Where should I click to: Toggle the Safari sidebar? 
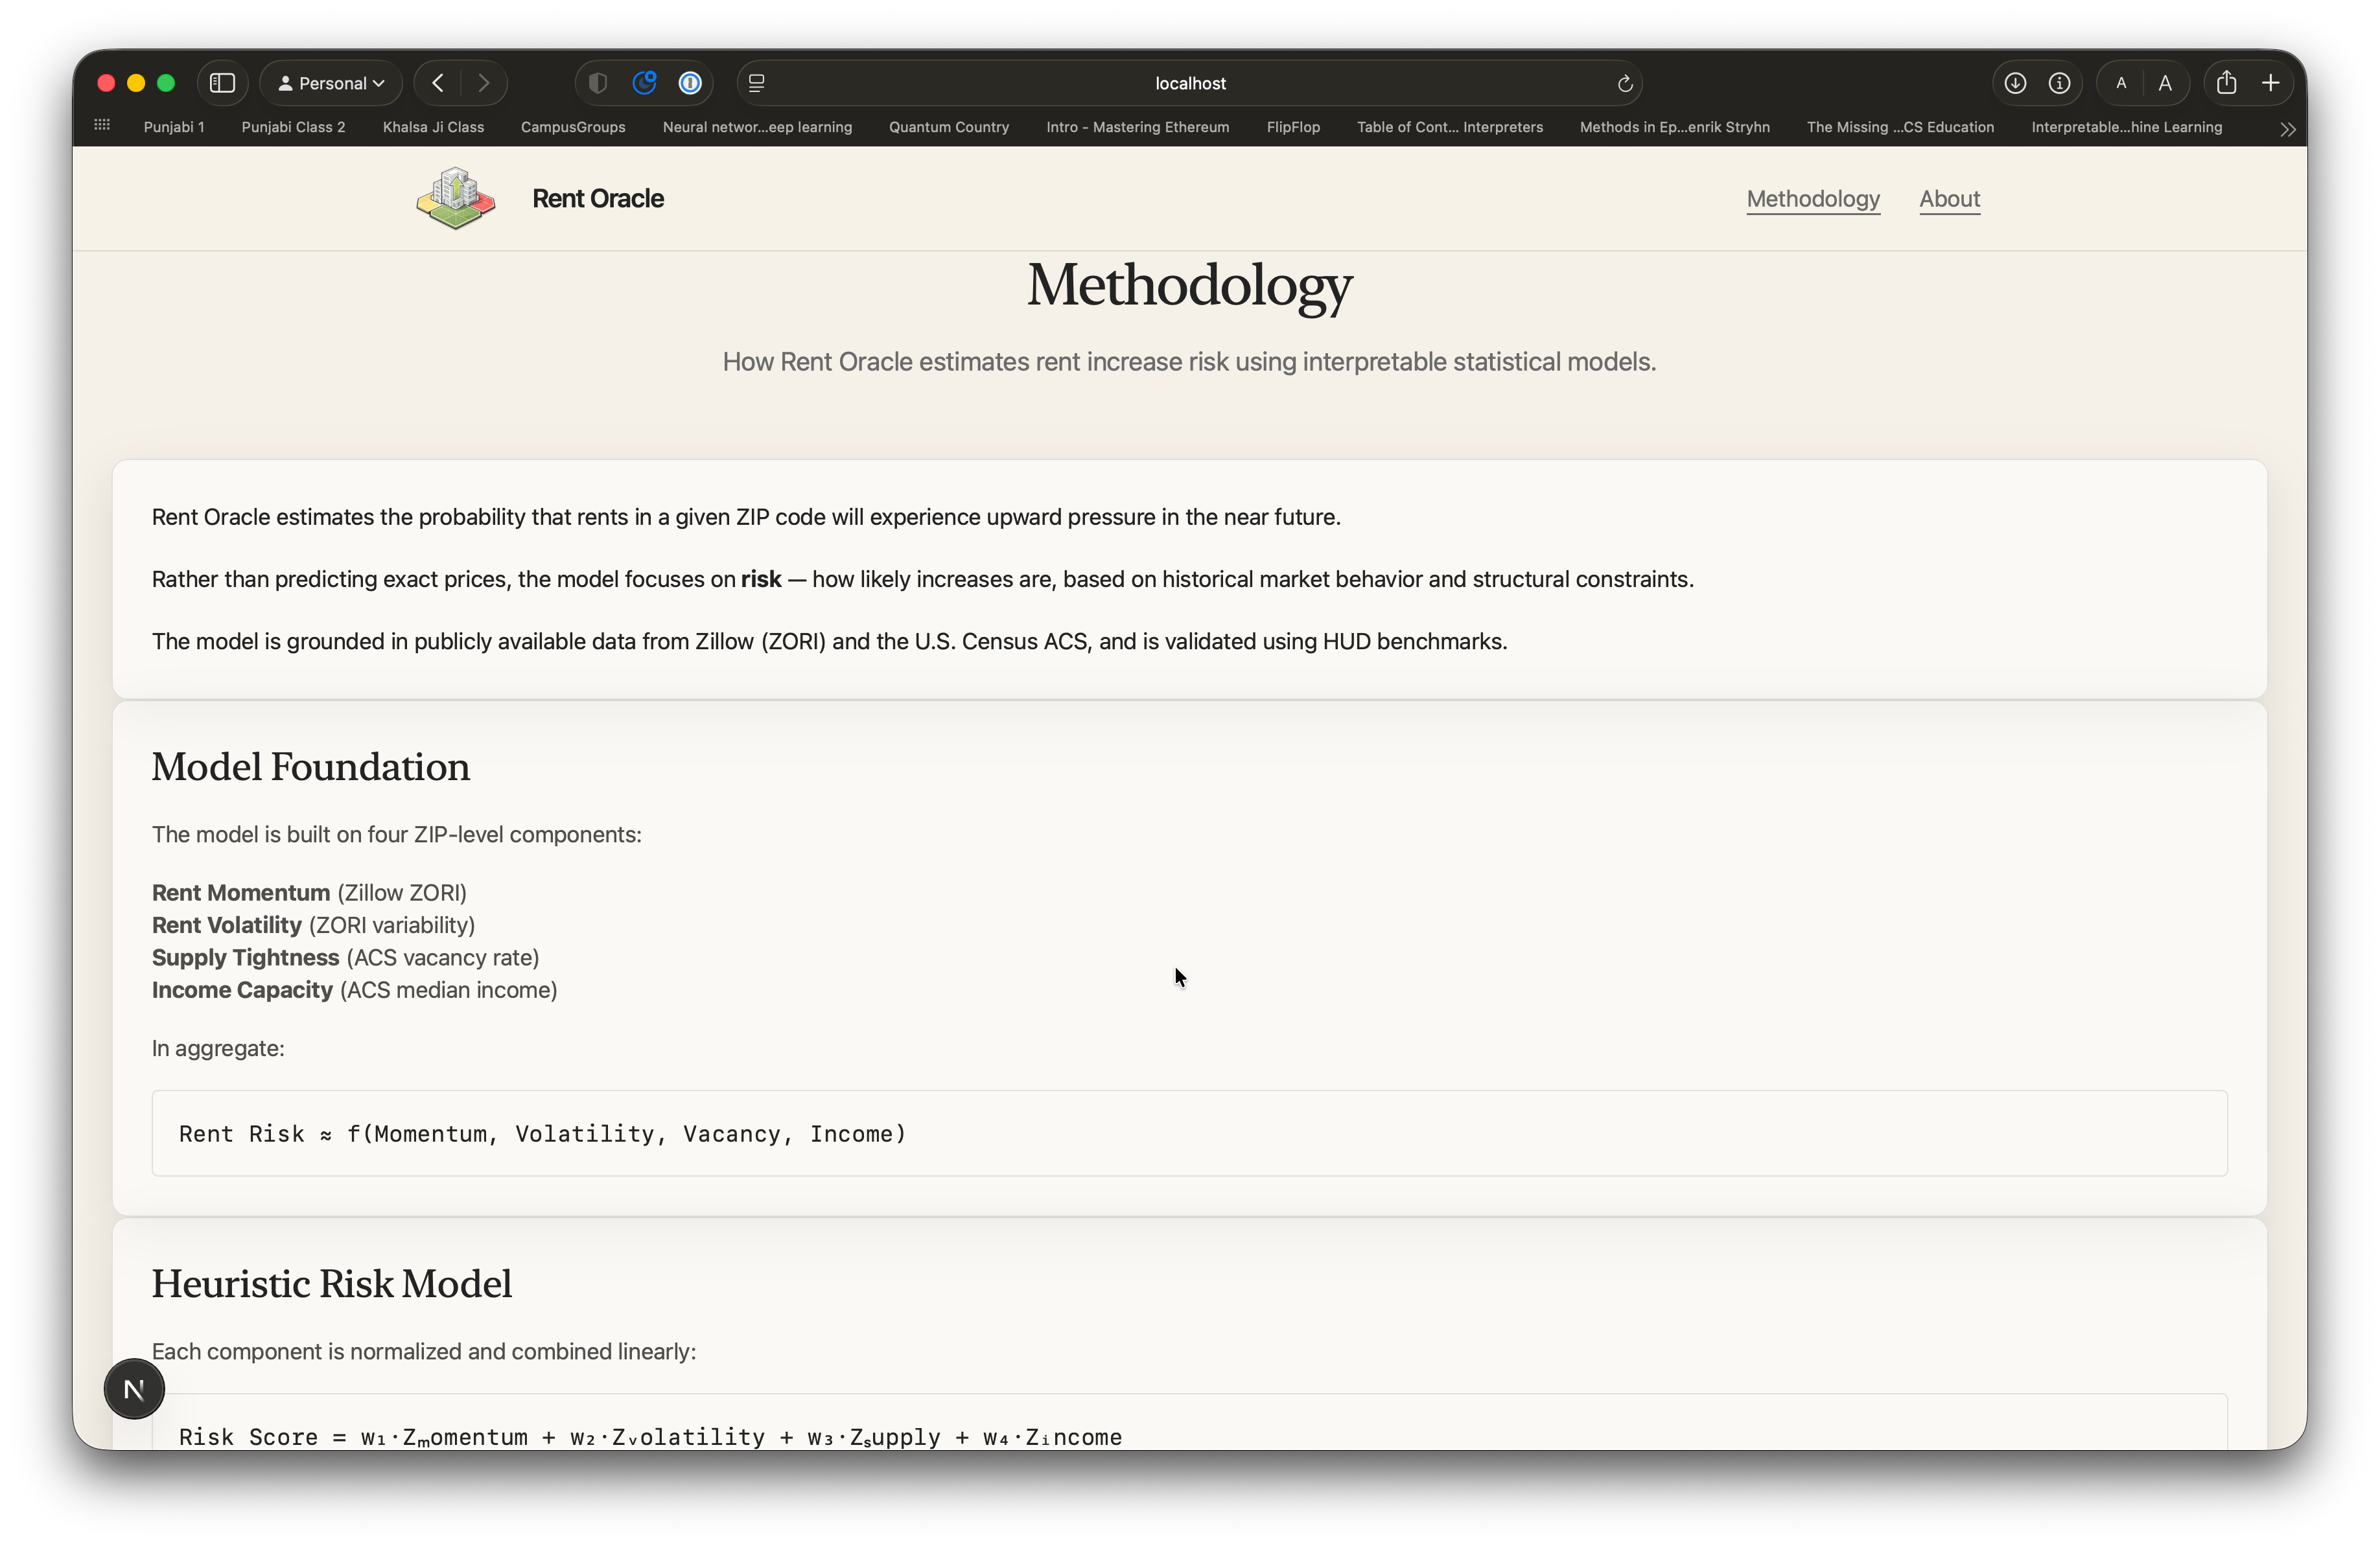pos(222,83)
